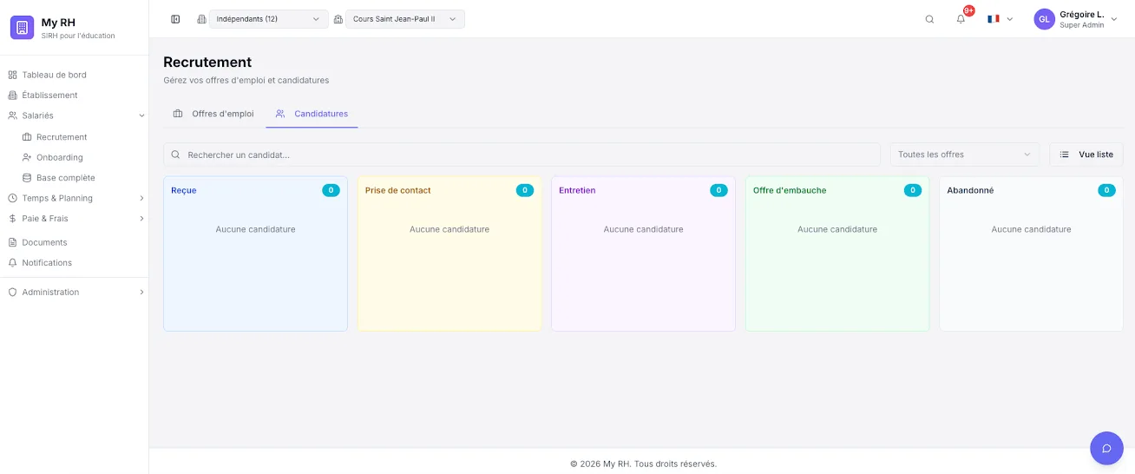
Task: Focus the Rechercher un candidat search field
Action: tap(522, 155)
